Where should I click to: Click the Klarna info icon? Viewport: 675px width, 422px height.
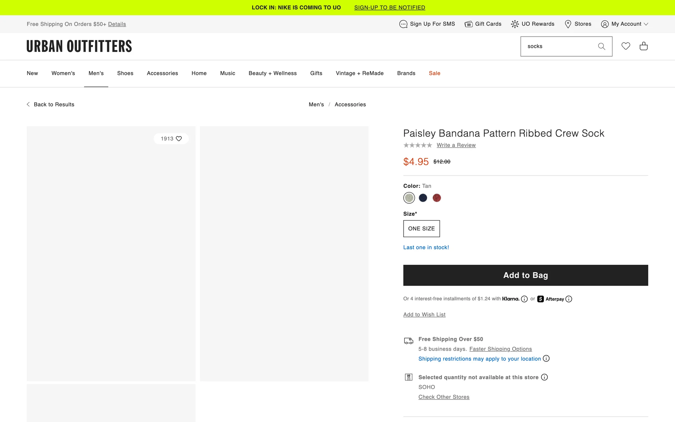[x=524, y=299]
